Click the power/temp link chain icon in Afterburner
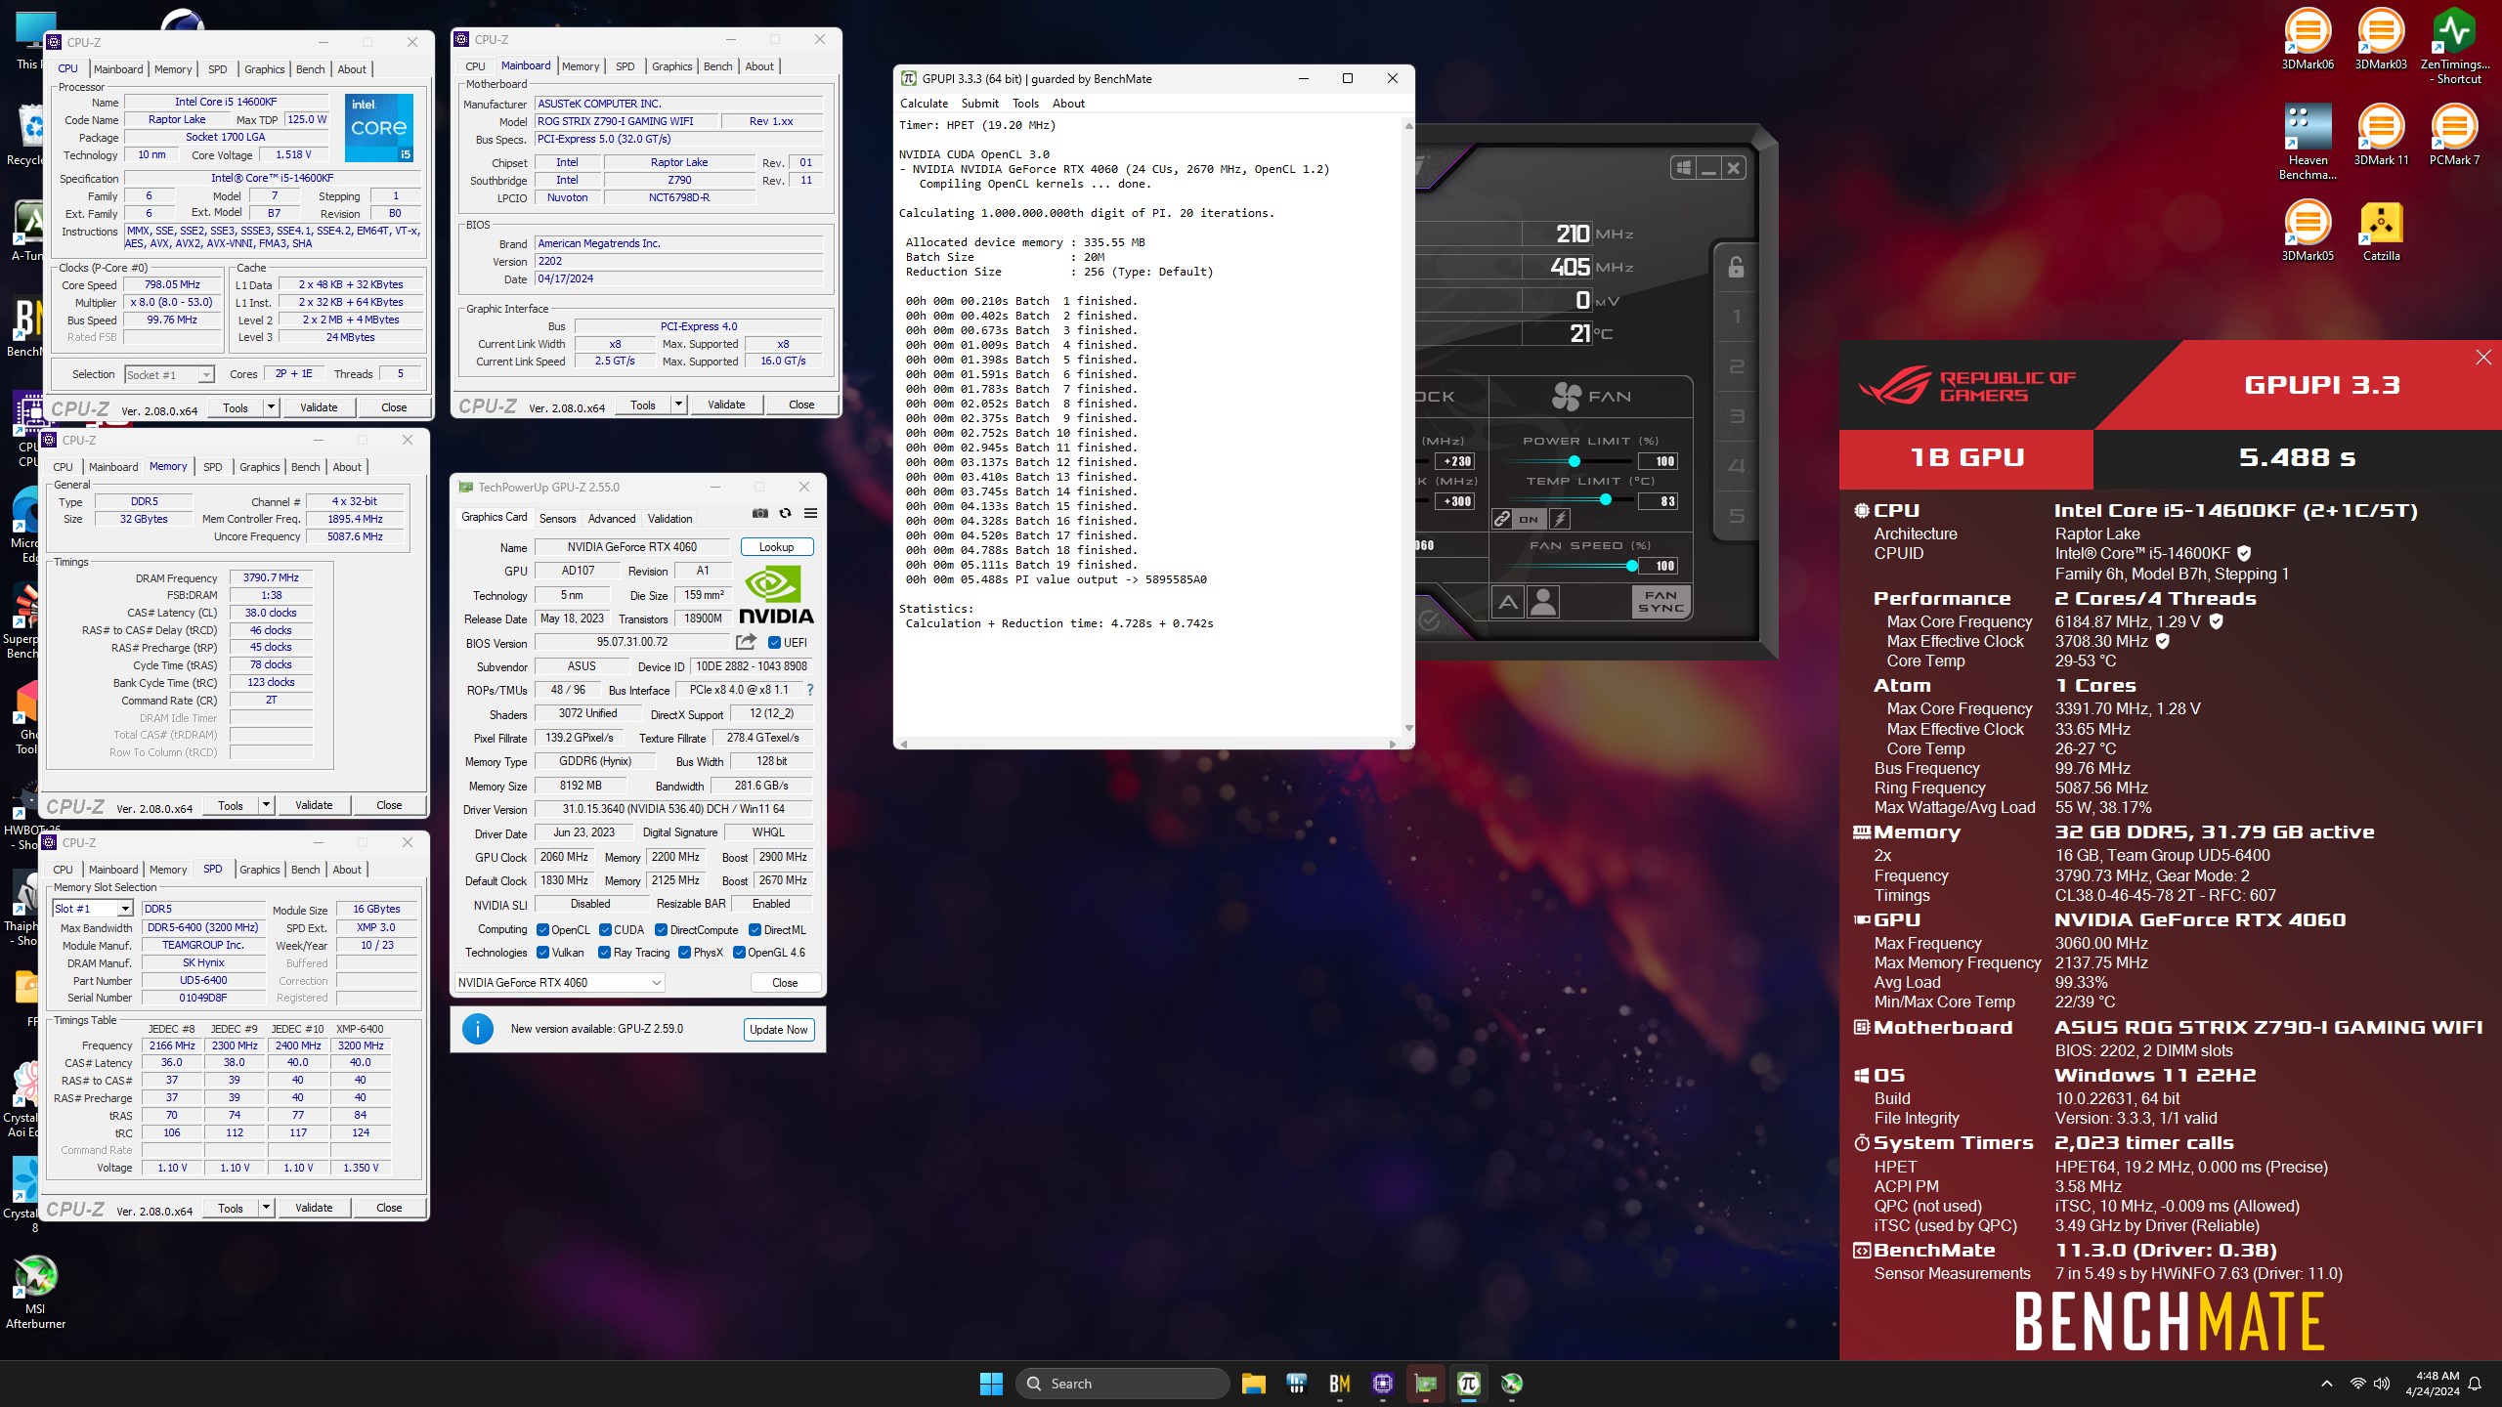The width and height of the screenshot is (2502, 1407). point(1502,519)
